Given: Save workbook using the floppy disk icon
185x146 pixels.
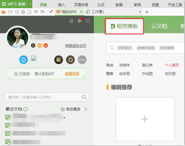Looking at the screenshot, I should coord(10,12).
